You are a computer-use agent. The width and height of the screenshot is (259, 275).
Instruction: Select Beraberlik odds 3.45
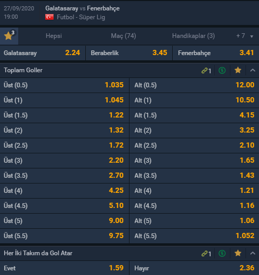tap(129, 53)
